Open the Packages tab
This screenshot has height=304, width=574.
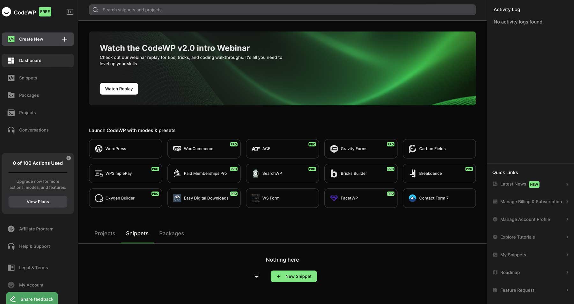coord(171,233)
